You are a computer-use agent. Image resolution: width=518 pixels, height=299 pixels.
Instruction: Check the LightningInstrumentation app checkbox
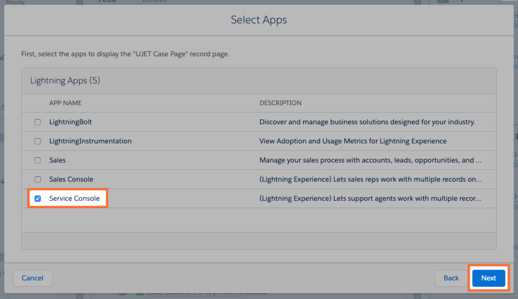click(x=38, y=141)
